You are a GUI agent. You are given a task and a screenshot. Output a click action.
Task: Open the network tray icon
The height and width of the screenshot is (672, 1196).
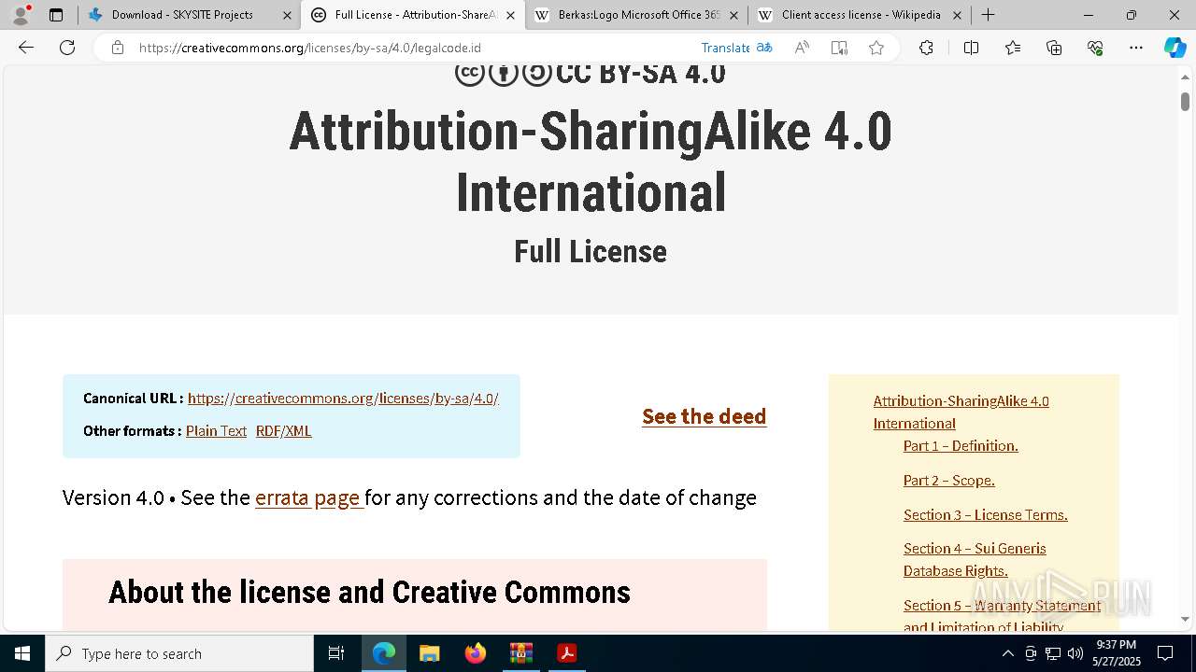coord(1053,653)
